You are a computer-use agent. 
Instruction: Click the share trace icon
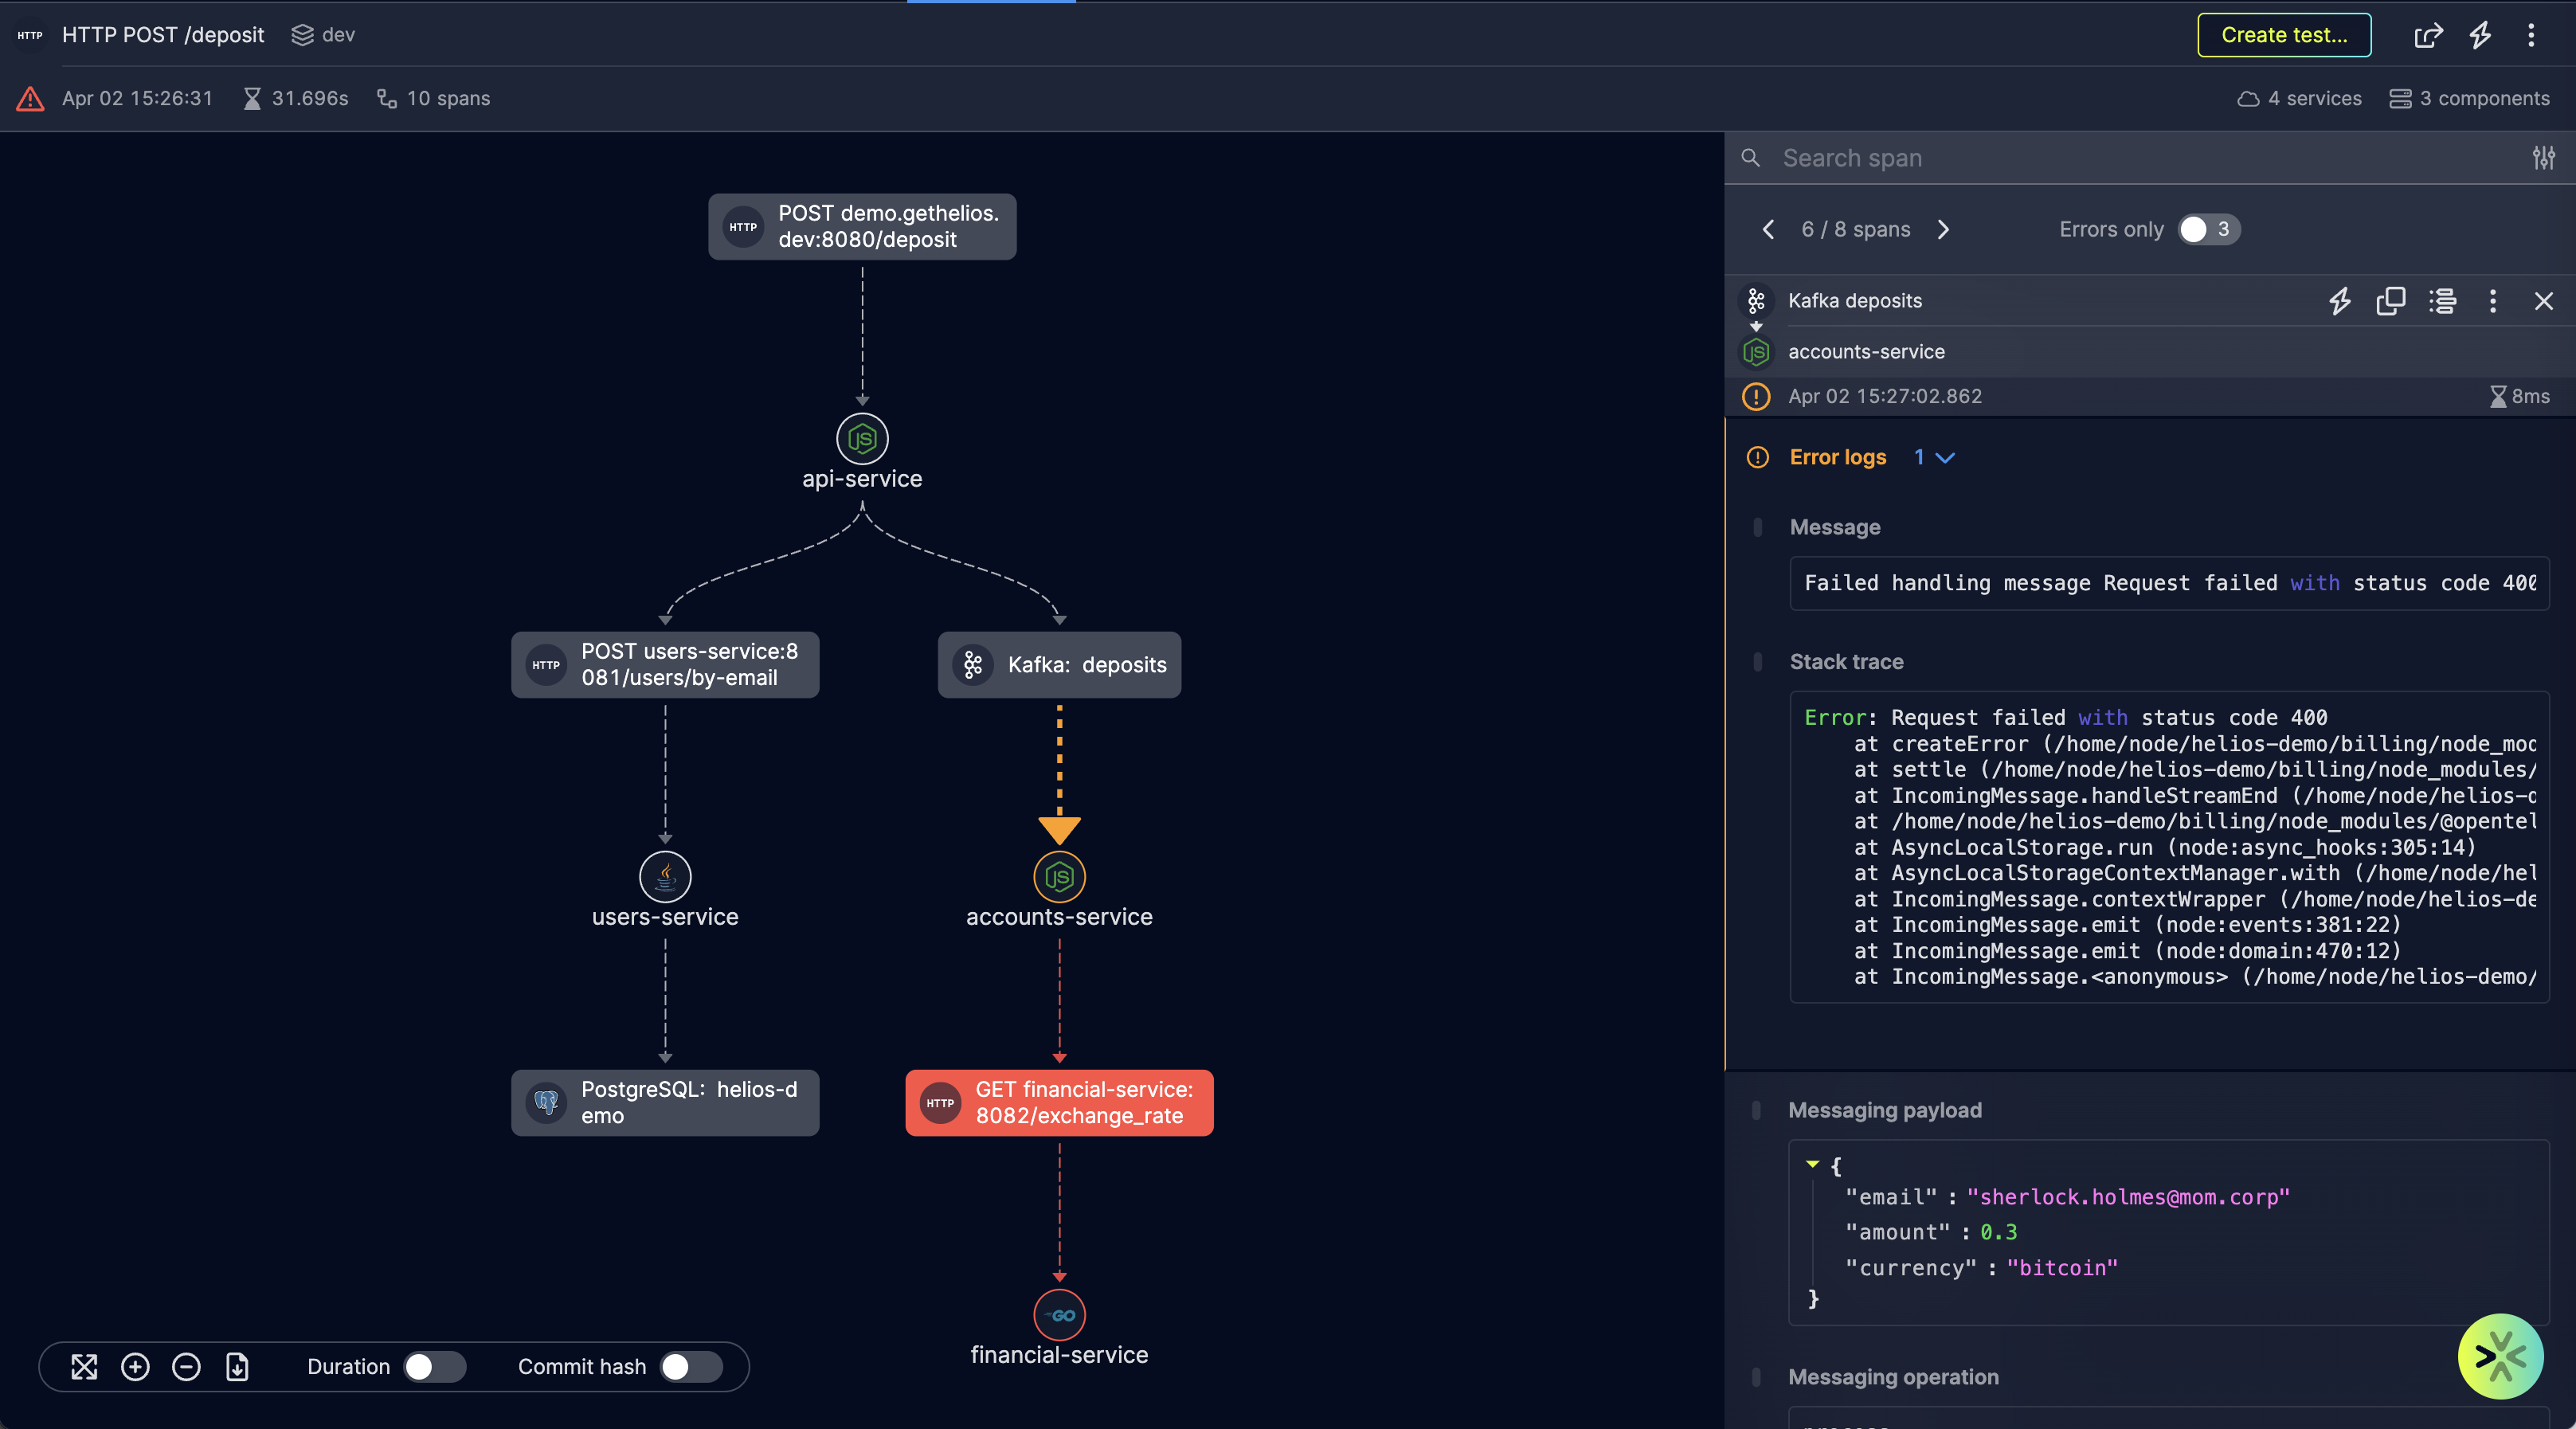(2428, 35)
